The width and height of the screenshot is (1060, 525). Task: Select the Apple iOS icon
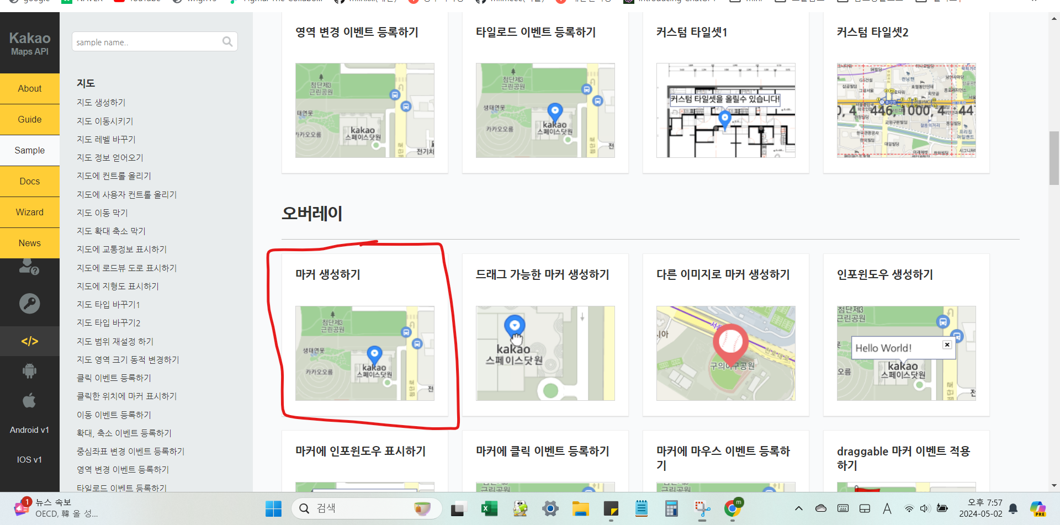coord(29,400)
